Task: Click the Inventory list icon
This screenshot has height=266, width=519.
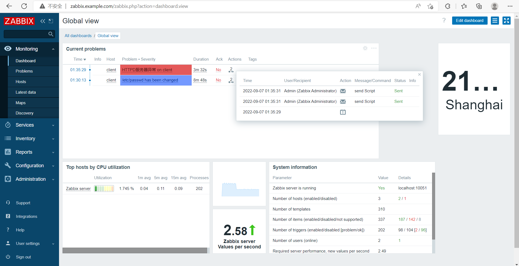Action: (x=8, y=139)
